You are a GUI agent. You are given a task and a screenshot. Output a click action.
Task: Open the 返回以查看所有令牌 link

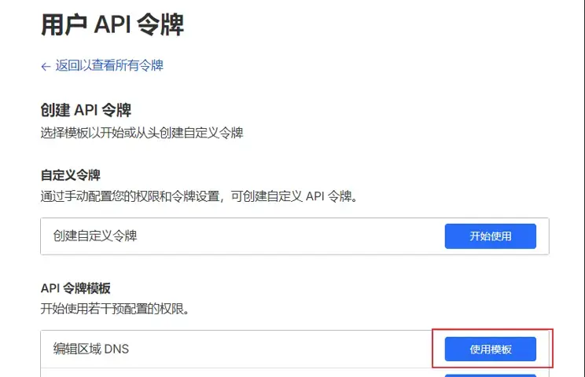coord(109,66)
